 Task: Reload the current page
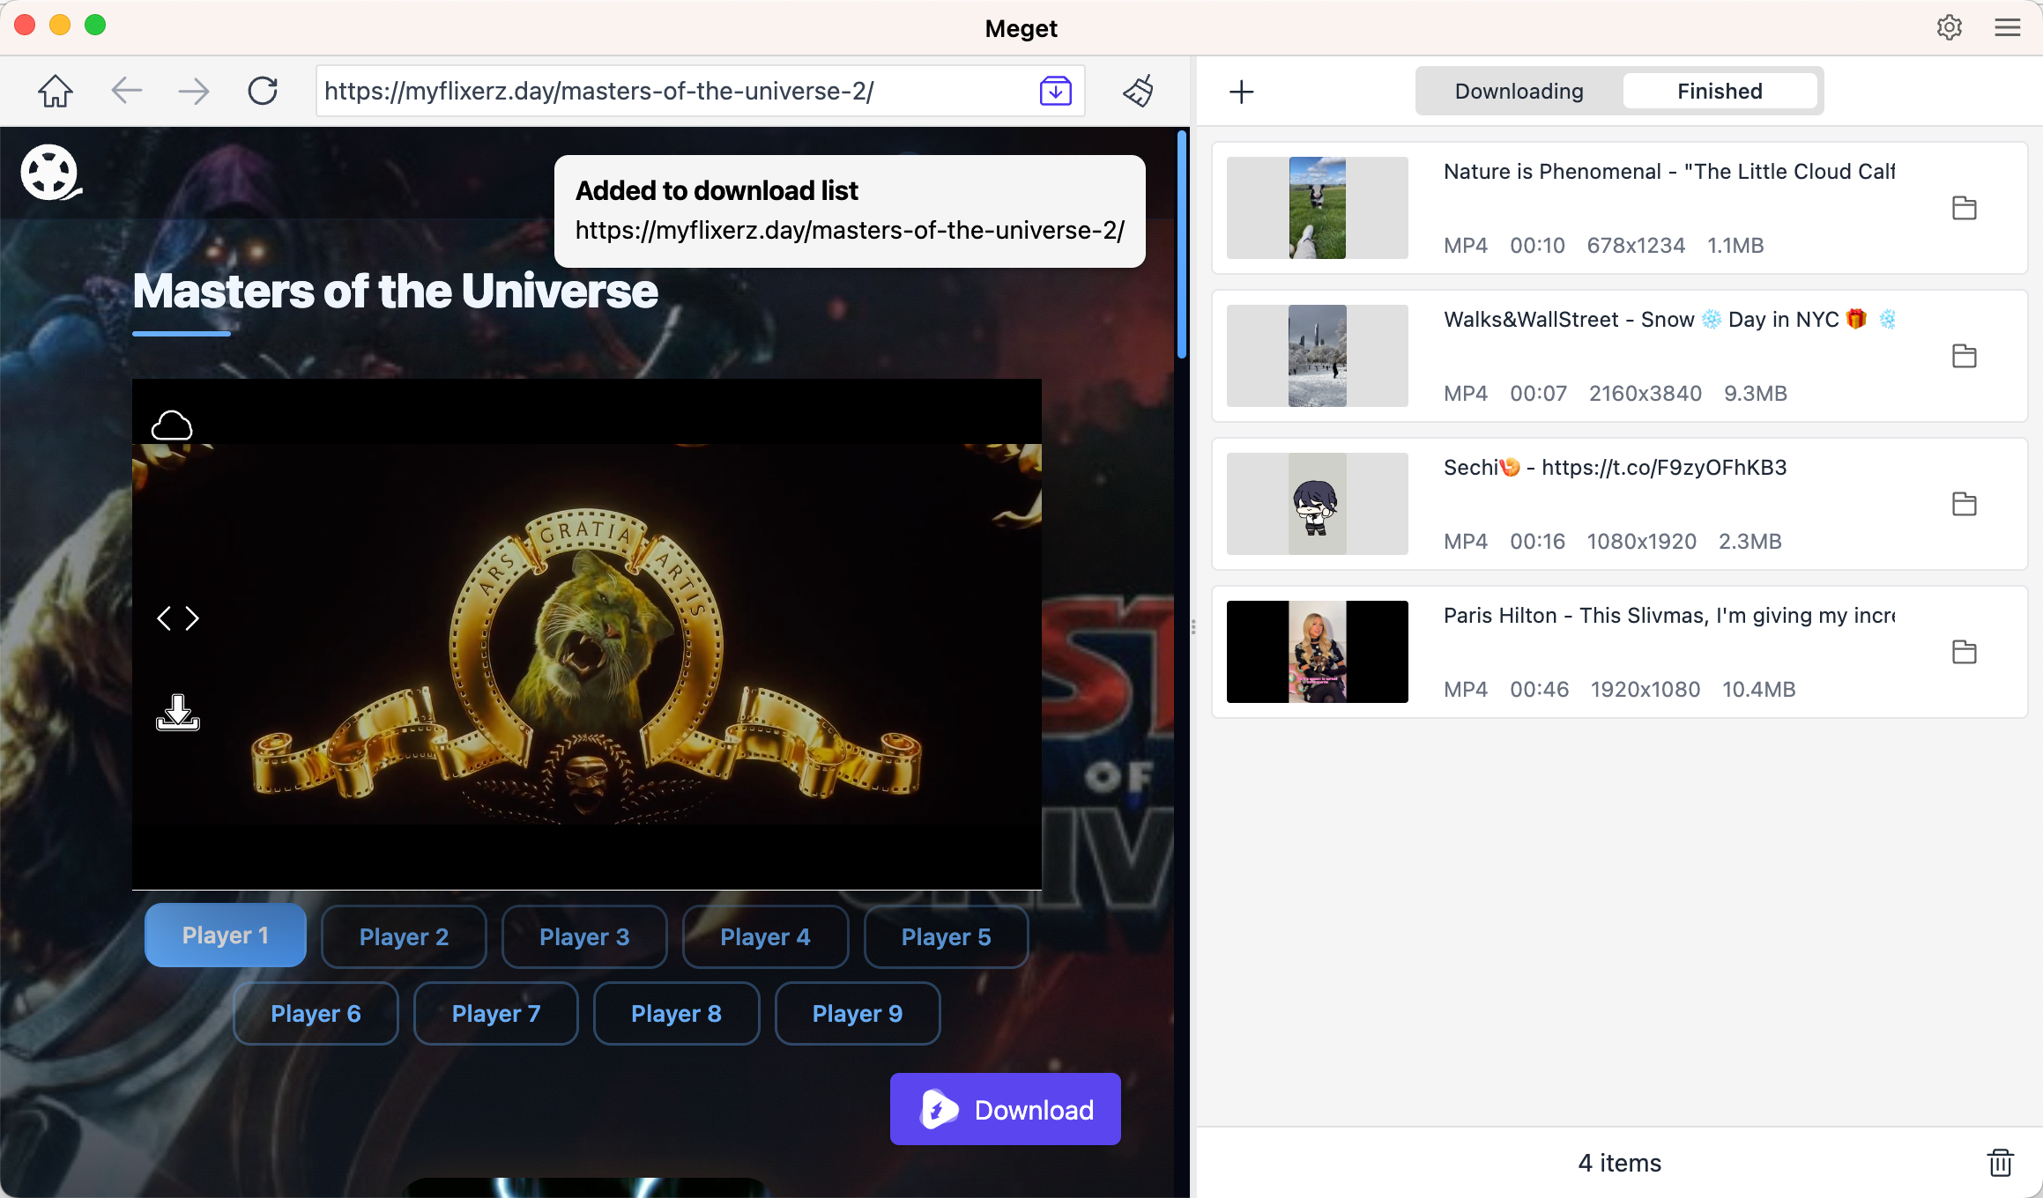(x=263, y=91)
